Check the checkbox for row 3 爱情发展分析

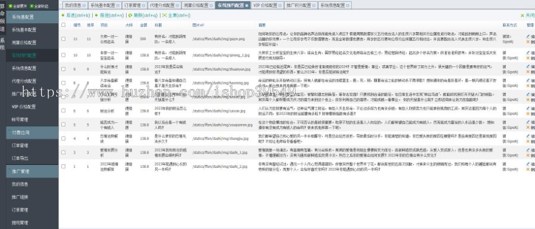pos(63,152)
